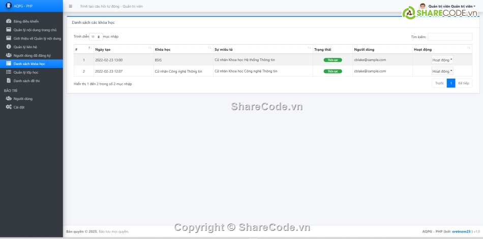
Task: Open the entries-per-page dropdown
Action: (x=96, y=37)
